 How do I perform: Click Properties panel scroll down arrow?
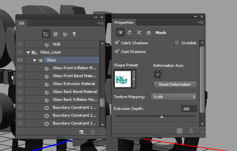(202, 124)
